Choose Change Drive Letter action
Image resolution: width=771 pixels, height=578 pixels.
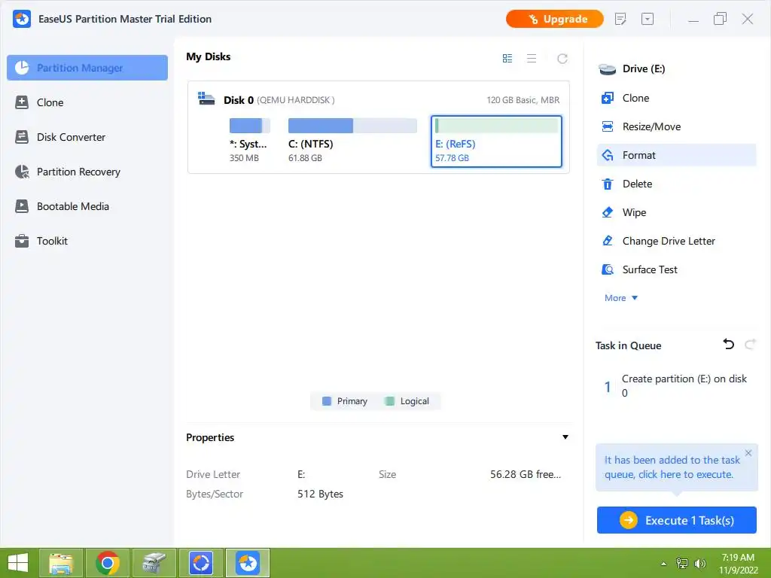coord(676,241)
